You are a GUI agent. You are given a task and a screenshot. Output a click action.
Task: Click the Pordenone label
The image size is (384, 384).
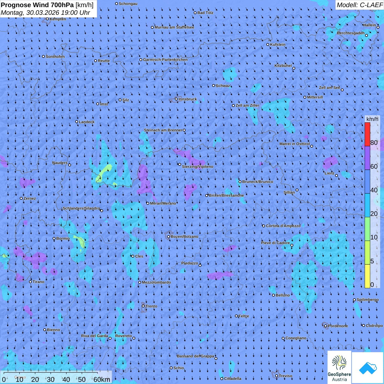[338, 326]
